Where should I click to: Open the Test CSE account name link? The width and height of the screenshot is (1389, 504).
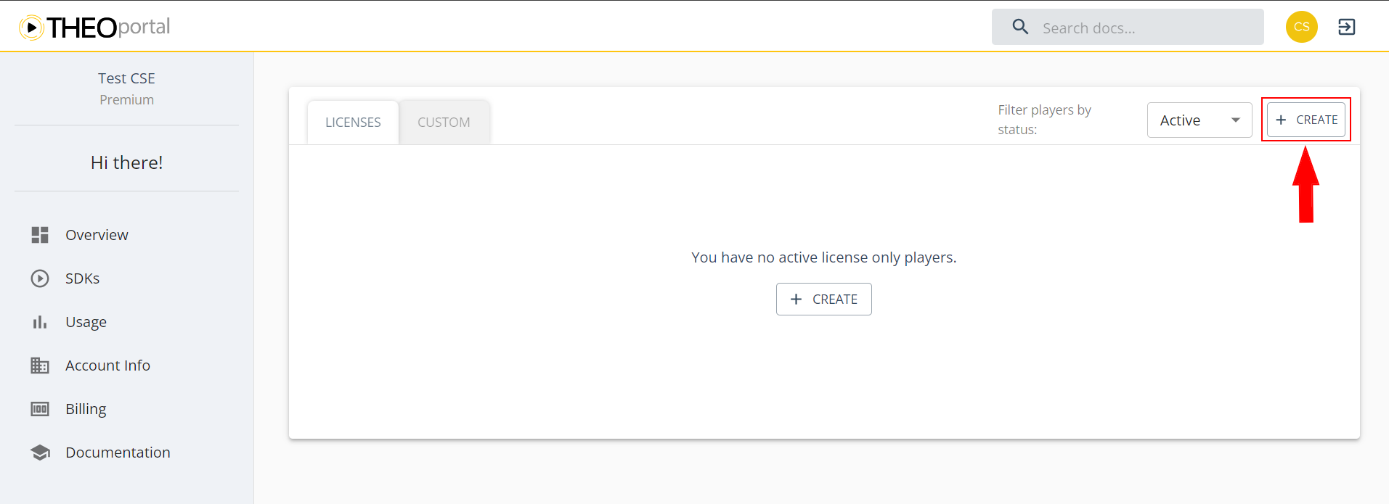click(x=126, y=78)
